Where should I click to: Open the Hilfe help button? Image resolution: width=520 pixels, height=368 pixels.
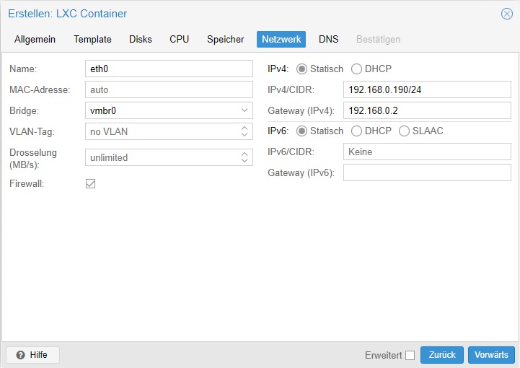[x=33, y=355]
